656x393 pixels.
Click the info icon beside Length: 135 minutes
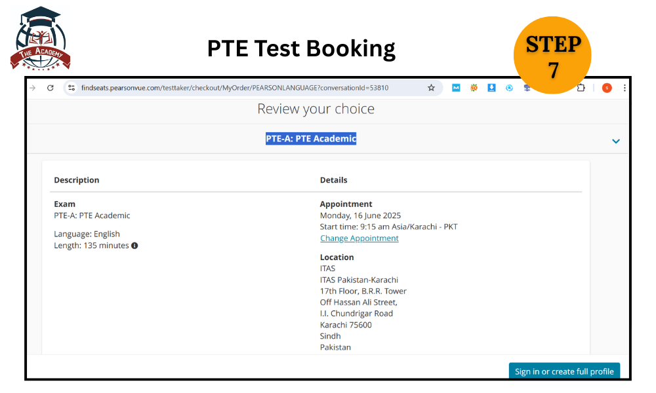pyautogui.click(x=134, y=246)
